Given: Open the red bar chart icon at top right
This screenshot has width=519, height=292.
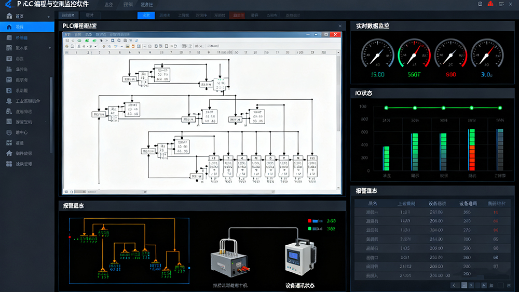Looking at the screenshot, I should point(489,4).
